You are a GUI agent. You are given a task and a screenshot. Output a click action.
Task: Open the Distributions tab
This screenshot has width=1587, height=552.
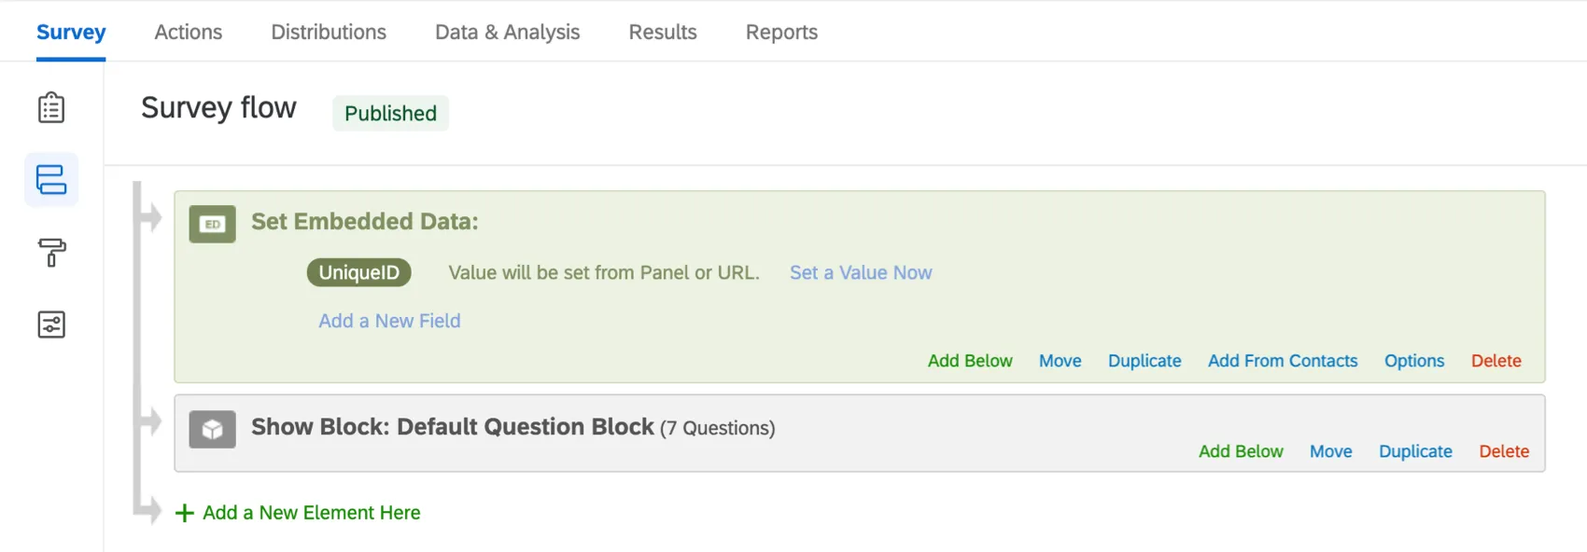point(329,32)
